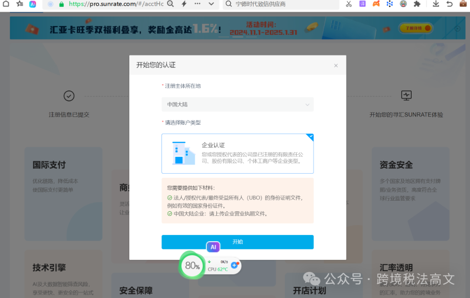Image resolution: width=470 pixels, height=298 pixels.
Task: Click the briefcase workspace icon
Action: pos(463,4)
